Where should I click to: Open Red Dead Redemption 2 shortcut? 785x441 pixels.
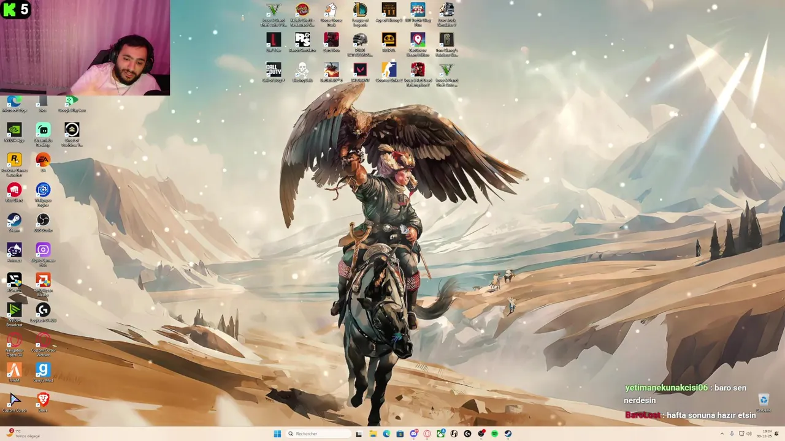tap(418, 75)
